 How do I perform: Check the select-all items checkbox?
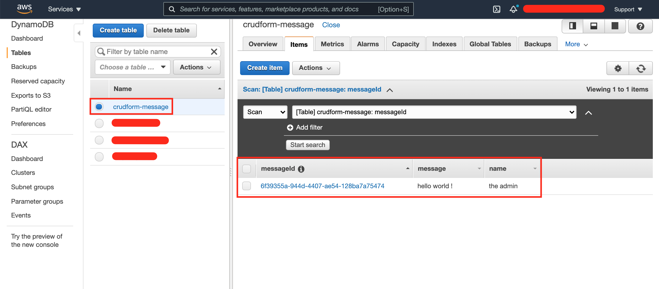tap(247, 169)
